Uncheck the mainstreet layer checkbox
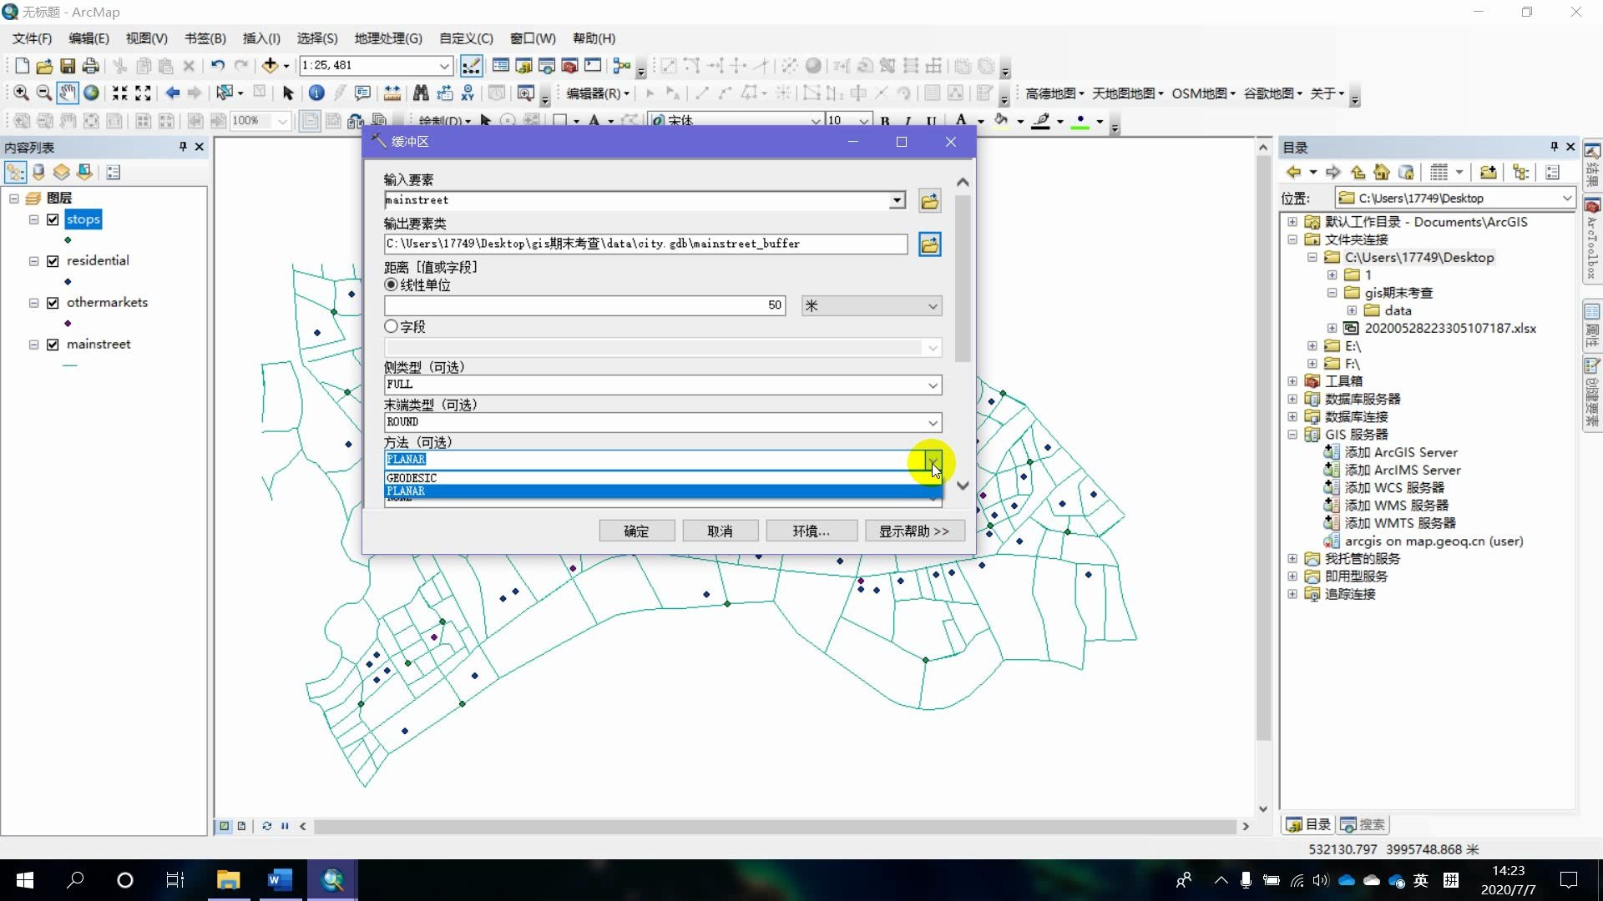Image resolution: width=1603 pixels, height=901 pixels. pyautogui.click(x=53, y=345)
